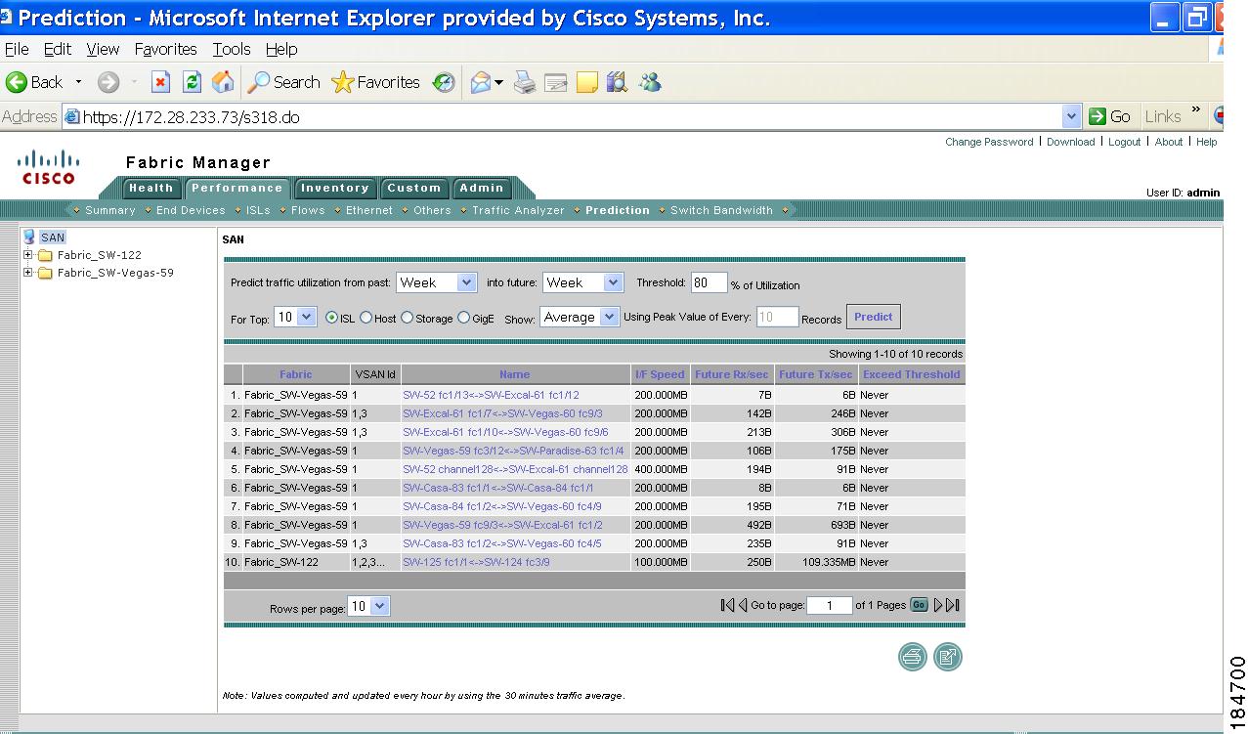This screenshot has width=1248, height=734.
Task: Sort by the Exceed Threshold column header
Action: point(911,374)
